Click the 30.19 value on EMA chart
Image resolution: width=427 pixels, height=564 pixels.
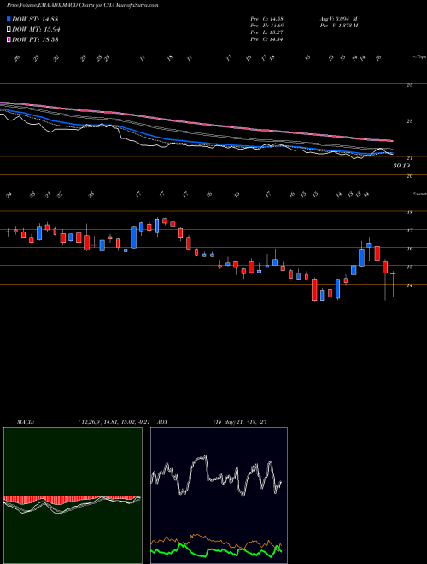(x=401, y=166)
